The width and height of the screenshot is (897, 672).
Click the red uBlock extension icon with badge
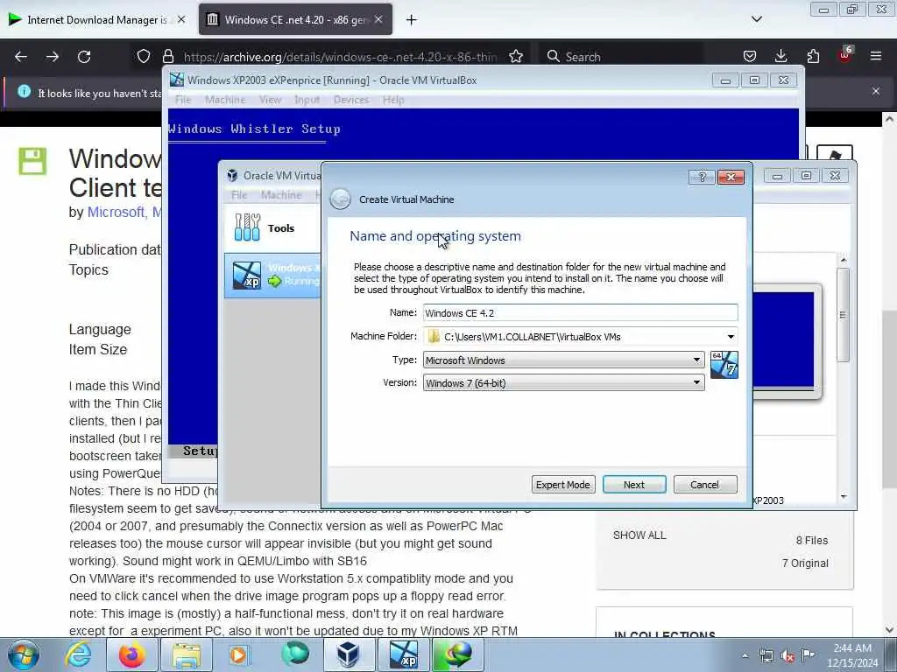(x=845, y=55)
